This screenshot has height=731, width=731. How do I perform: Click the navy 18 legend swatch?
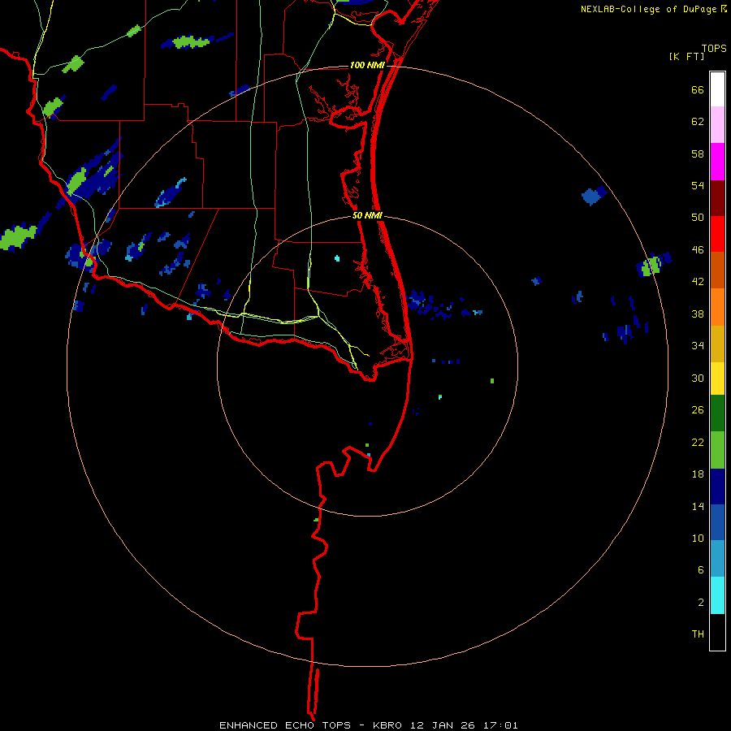click(717, 487)
